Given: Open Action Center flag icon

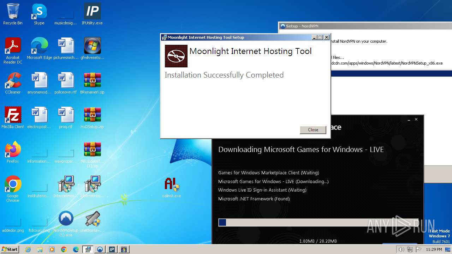Looking at the screenshot, I should (418, 249).
